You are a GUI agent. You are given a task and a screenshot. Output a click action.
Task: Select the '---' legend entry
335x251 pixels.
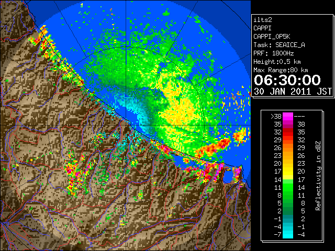tap(299, 117)
